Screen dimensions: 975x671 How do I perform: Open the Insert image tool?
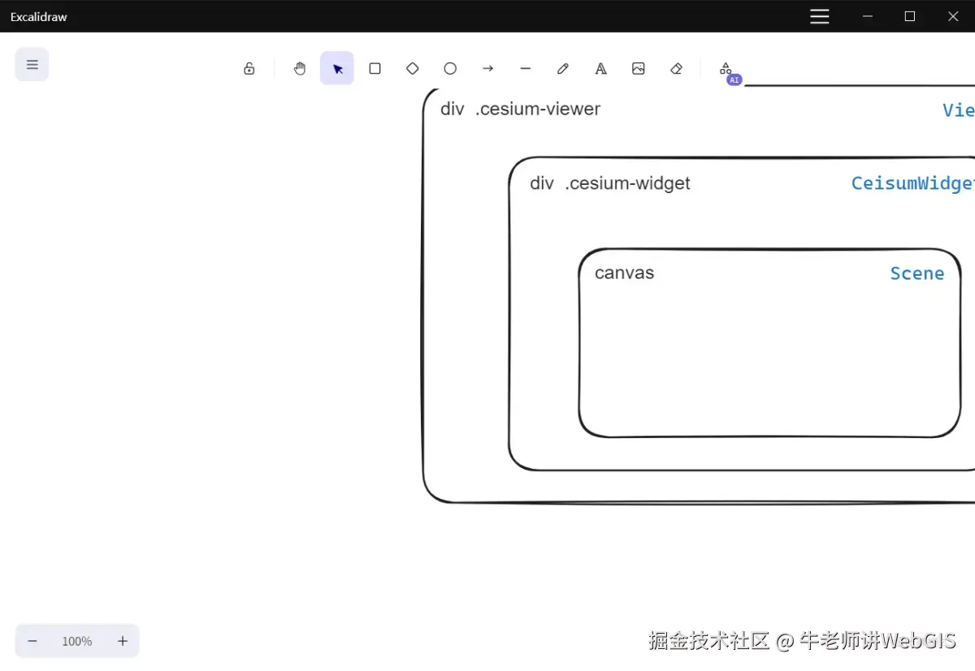[x=639, y=69]
